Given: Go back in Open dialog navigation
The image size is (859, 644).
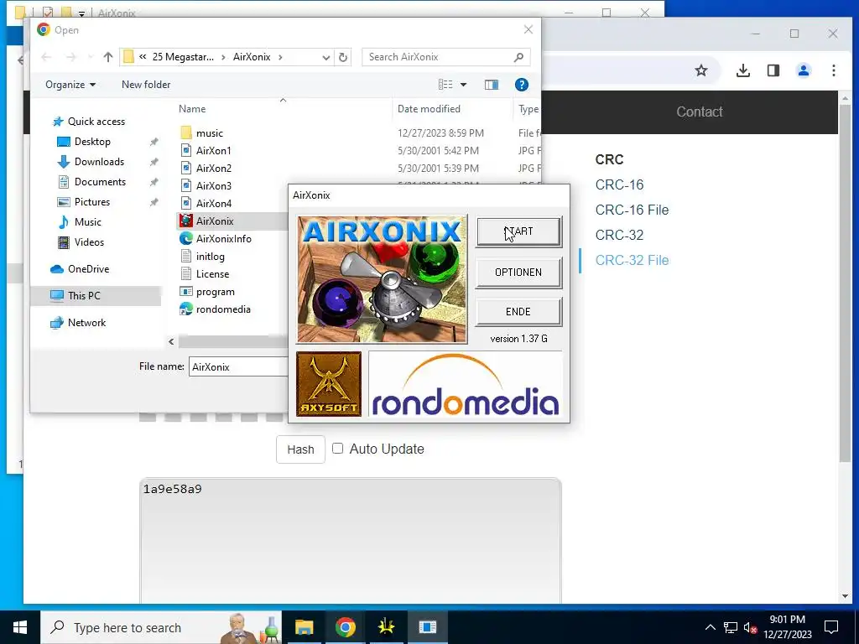Looking at the screenshot, I should point(46,57).
